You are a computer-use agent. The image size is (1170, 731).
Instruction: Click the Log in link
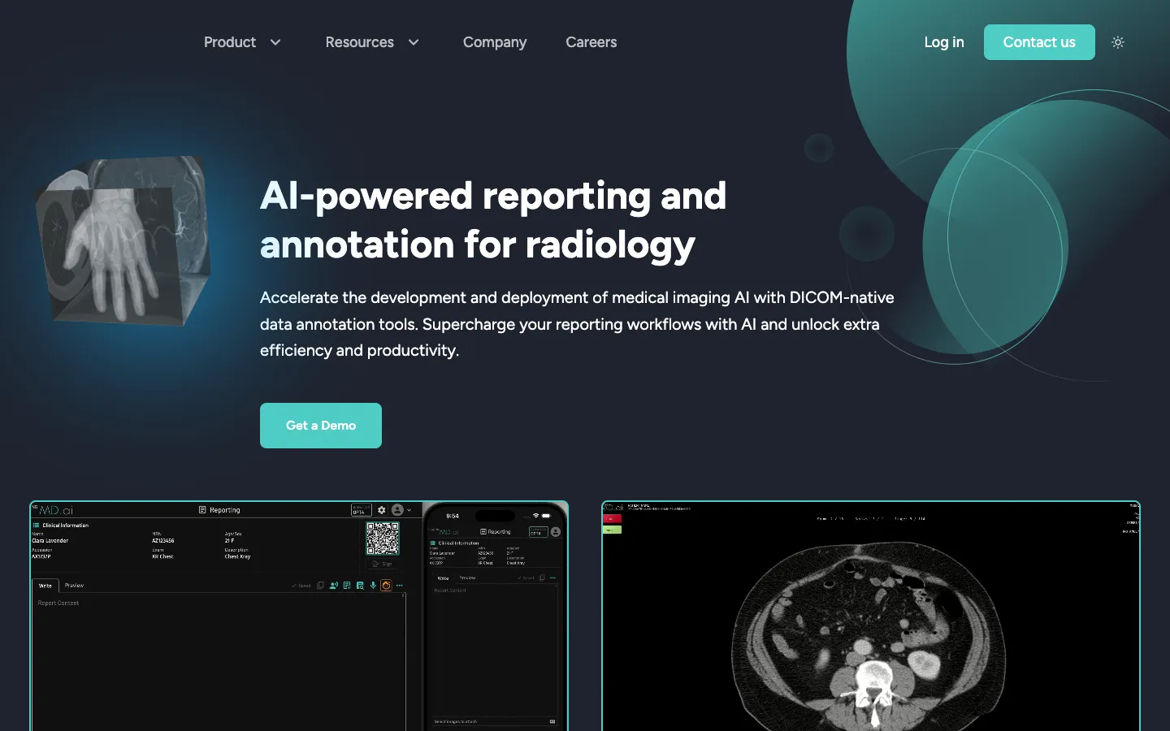944,42
